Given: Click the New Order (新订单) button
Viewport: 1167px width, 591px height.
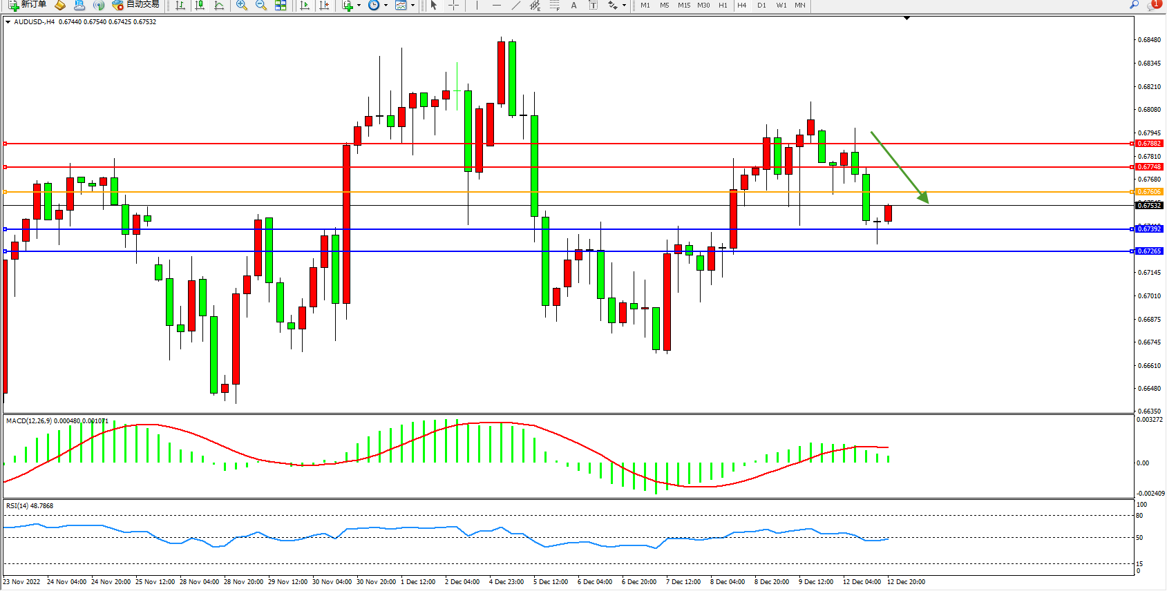Looking at the screenshot, I should tap(28, 5).
